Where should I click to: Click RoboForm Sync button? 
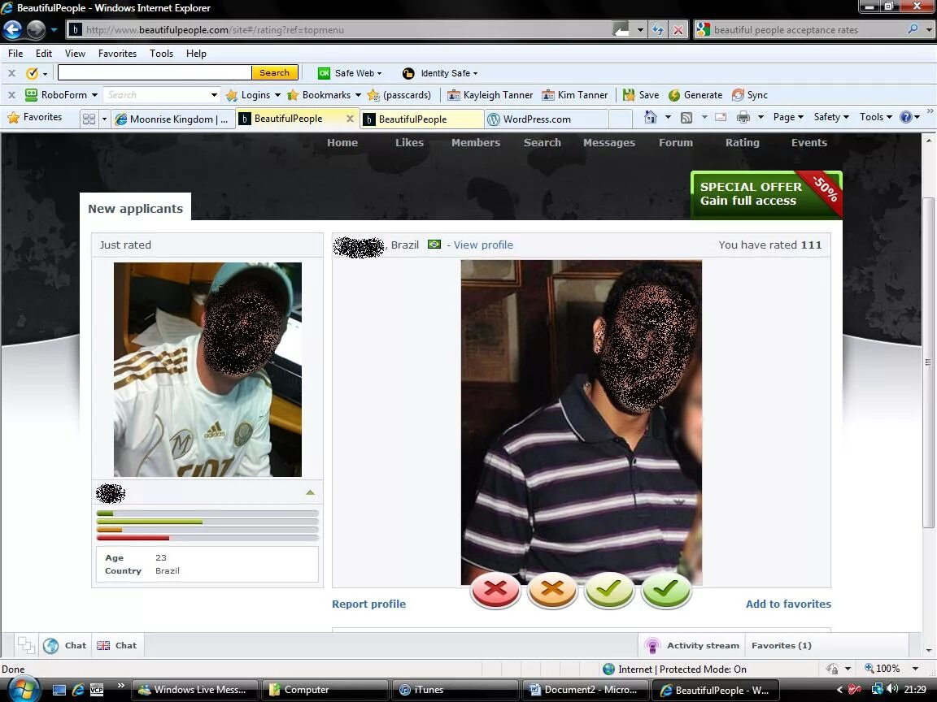point(749,95)
